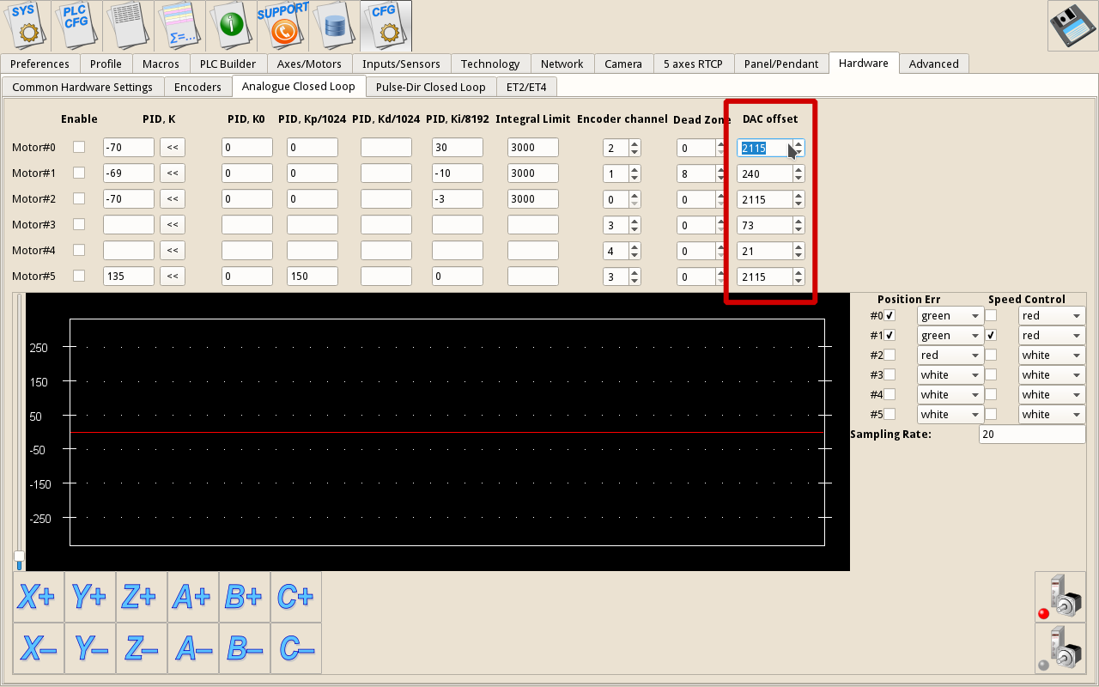The image size is (1099, 687).
Task: Enable the Motor#0 checkbox
Action: (x=79, y=147)
